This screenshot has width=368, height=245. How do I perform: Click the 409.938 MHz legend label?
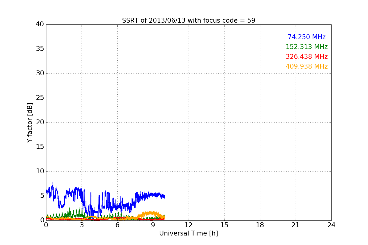(307, 66)
